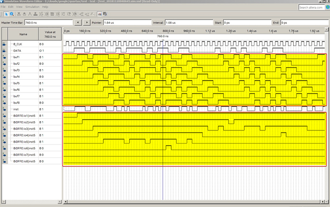Viewport: 330px width, 207px height.
Task: Click the High Impedance (Z) toolbar icon
Action: [x=35, y=14]
